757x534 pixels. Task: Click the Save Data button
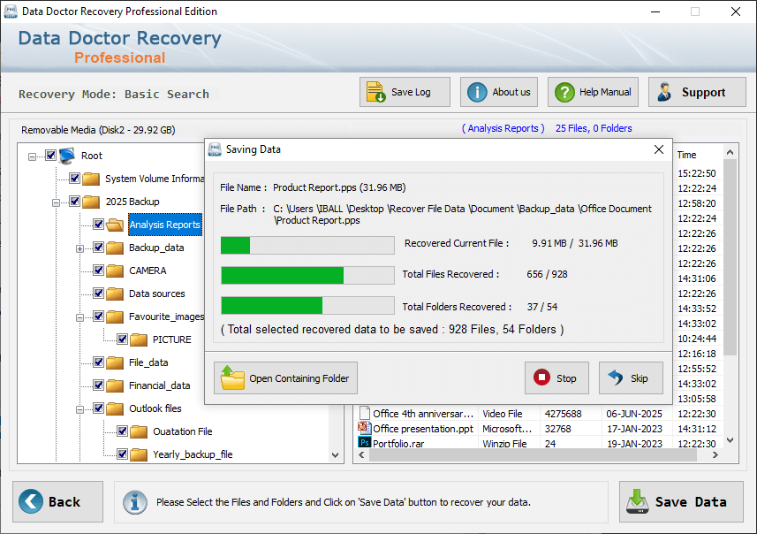pos(681,501)
